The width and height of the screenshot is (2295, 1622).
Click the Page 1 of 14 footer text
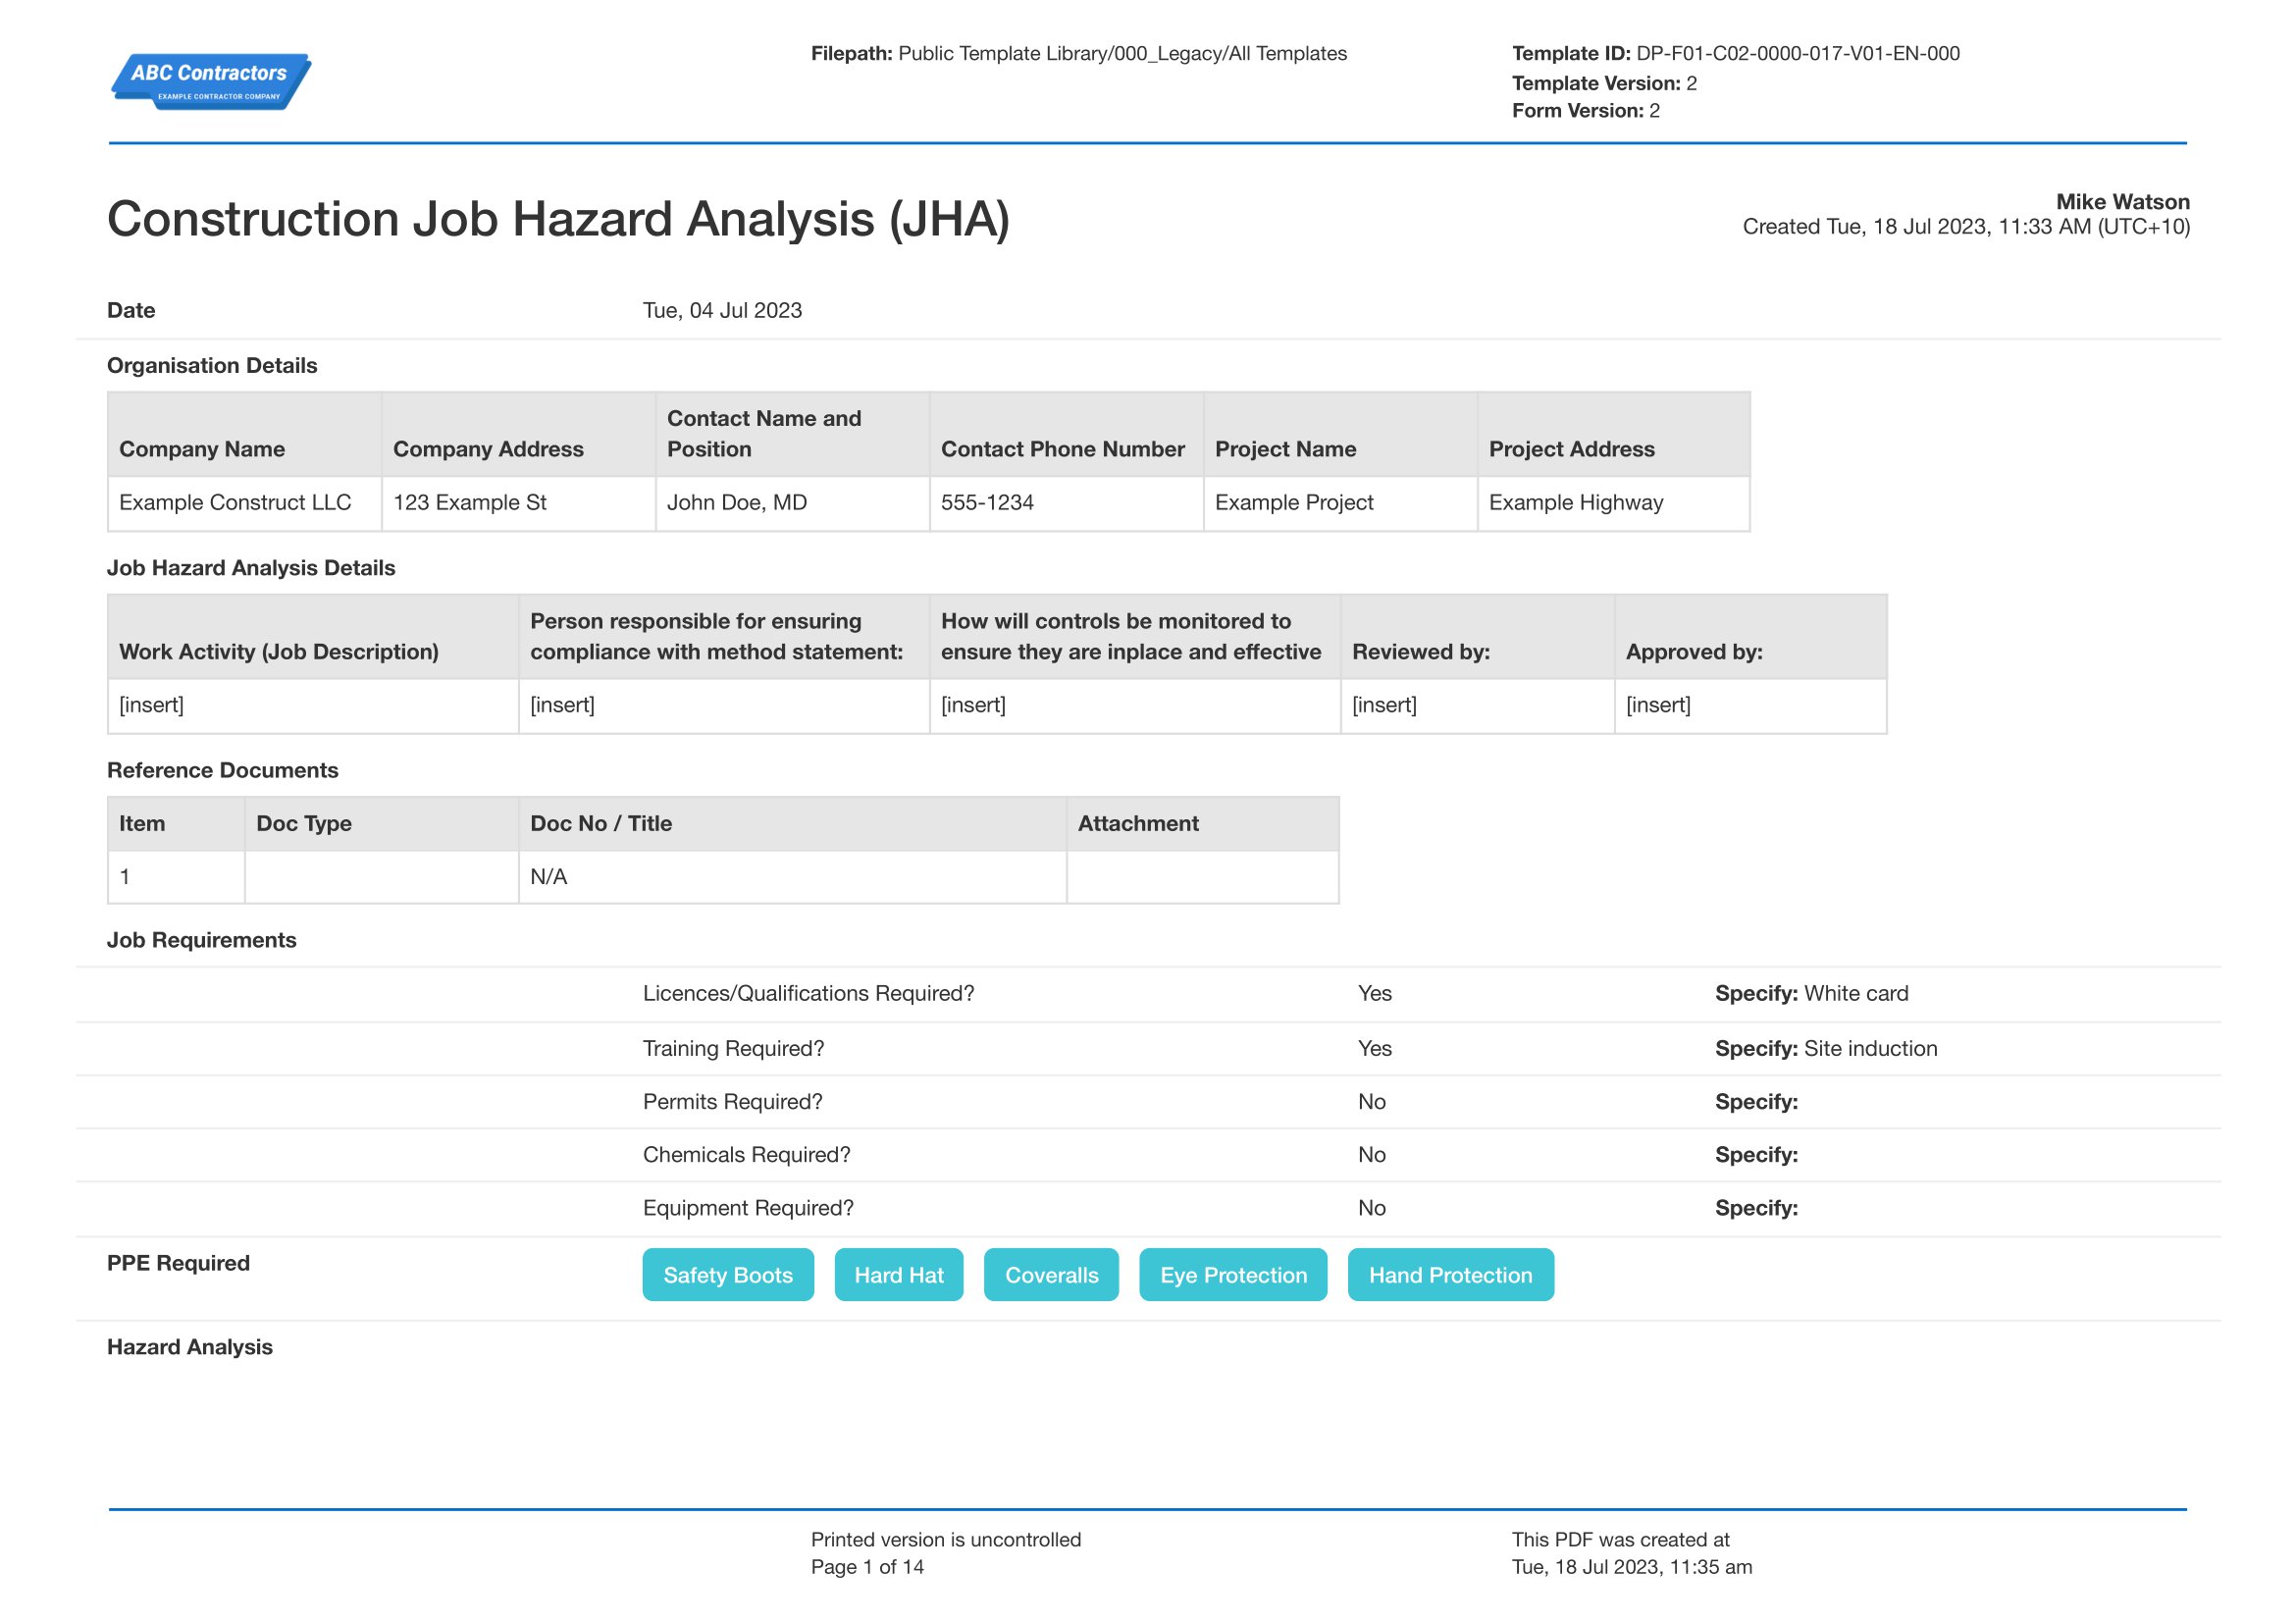coord(866,1566)
